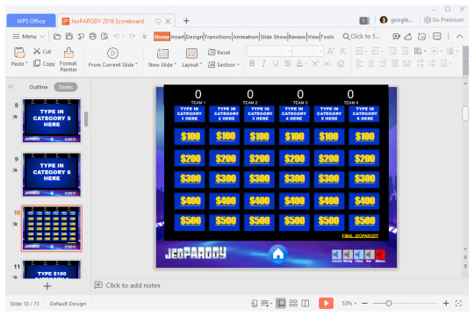
Task: Click the red Buzzer sound icon on slide
Action: point(380,255)
